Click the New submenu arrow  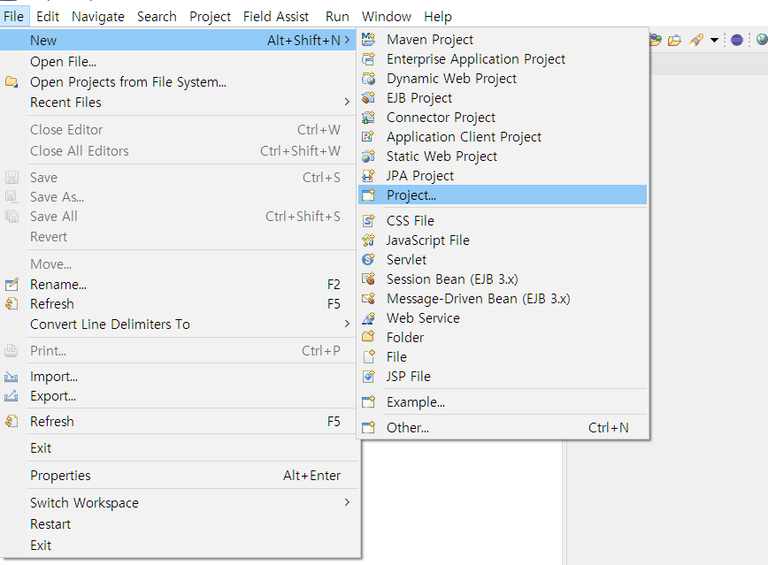347,40
